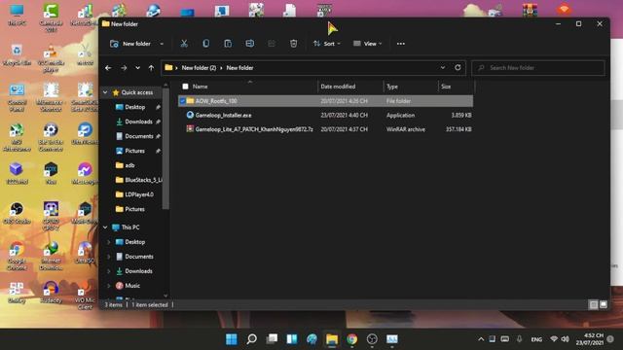Viewport: 623px width, 350px height.
Task: Sort by the Date modified column header
Action: click(x=338, y=87)
